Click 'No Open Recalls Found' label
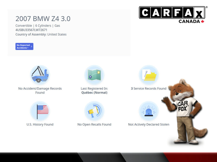Image resolution: width=217 pixels, height=162 pixels. (94, 124)
